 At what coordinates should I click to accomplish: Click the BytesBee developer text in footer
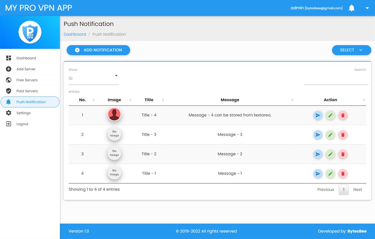(357, 231)
